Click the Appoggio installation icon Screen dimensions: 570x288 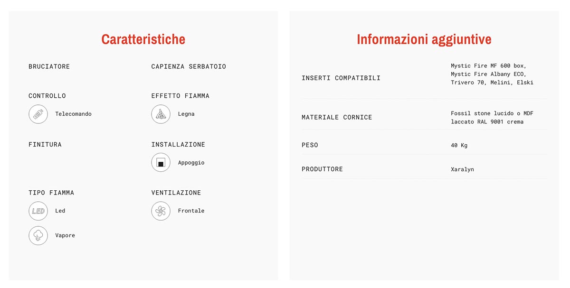161,163
